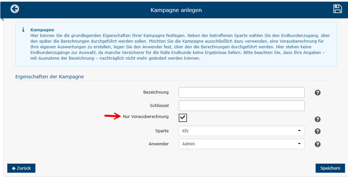
Task: Click the floppy disk save icon
Action: 337,9
